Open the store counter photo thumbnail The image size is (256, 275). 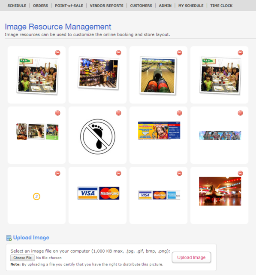tap(98, 73)
